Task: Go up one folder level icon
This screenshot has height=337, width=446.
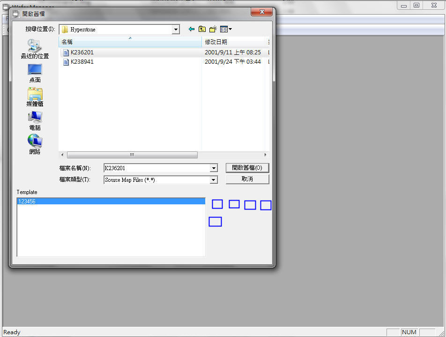Action: (x=202, y=29)
